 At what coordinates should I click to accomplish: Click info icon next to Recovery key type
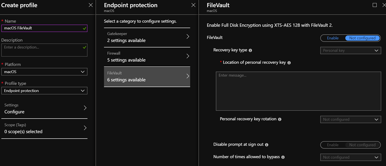click(250, 50)
